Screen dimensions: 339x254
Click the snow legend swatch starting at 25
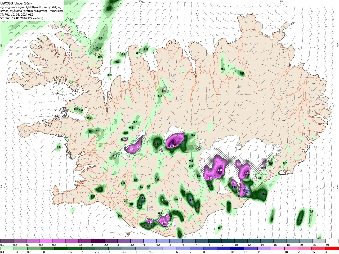(319, 241)
